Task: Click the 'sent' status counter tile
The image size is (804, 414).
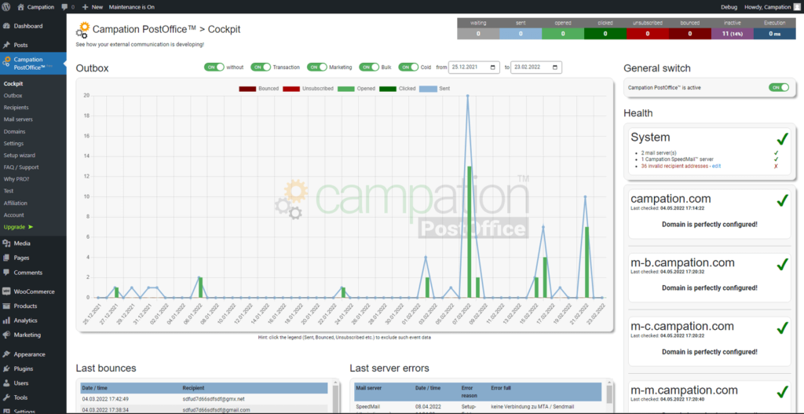Action: [x=521, y=29]
